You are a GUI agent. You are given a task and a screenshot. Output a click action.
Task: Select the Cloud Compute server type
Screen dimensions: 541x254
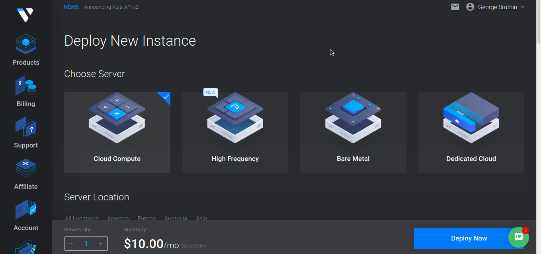click(117, 133)
